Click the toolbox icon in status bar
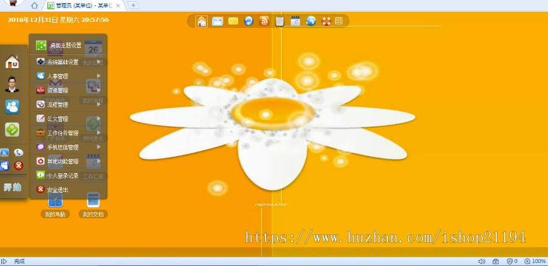Image resolution: width=548 pixels, height=266 pixels. [496, 262]
